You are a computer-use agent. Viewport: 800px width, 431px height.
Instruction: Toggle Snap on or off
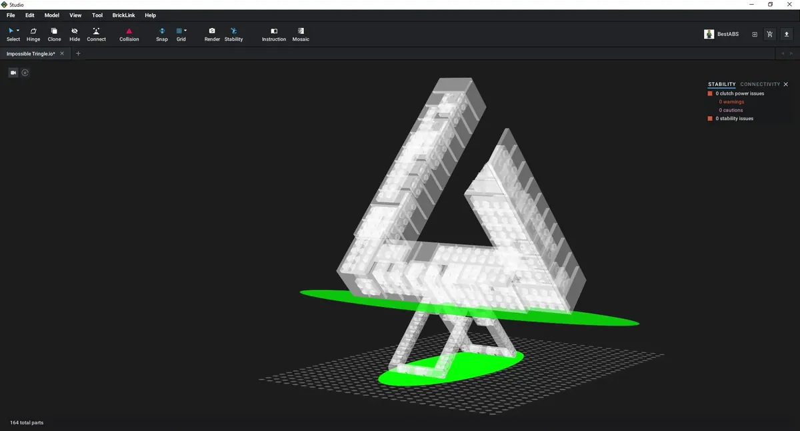162,34
